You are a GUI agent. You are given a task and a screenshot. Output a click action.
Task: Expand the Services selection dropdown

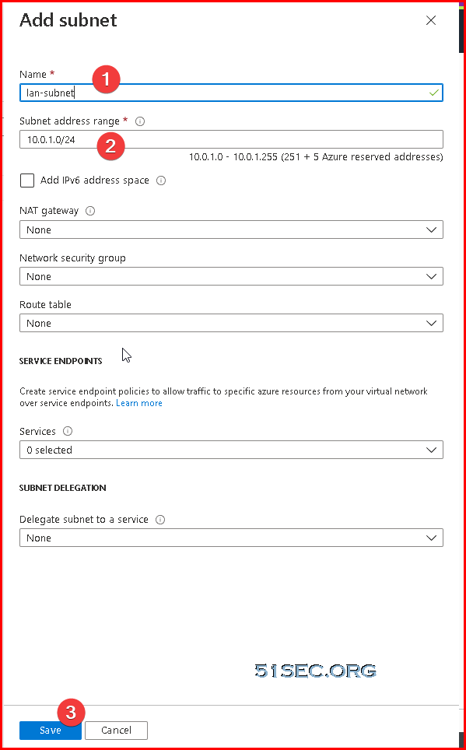click(231, 450)
